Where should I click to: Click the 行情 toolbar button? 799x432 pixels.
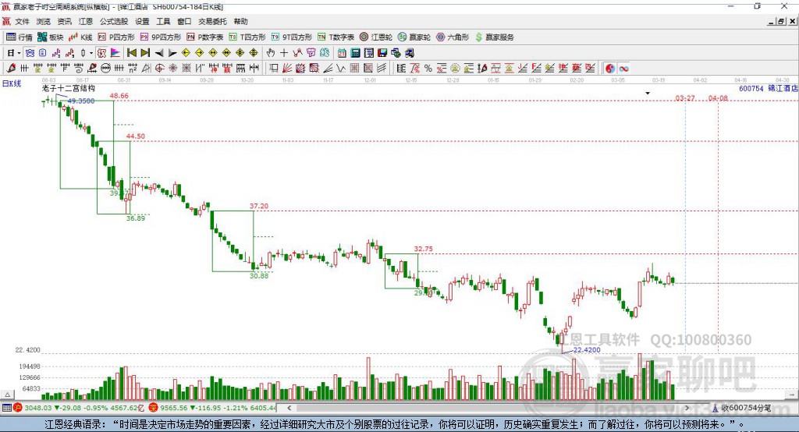20,37
